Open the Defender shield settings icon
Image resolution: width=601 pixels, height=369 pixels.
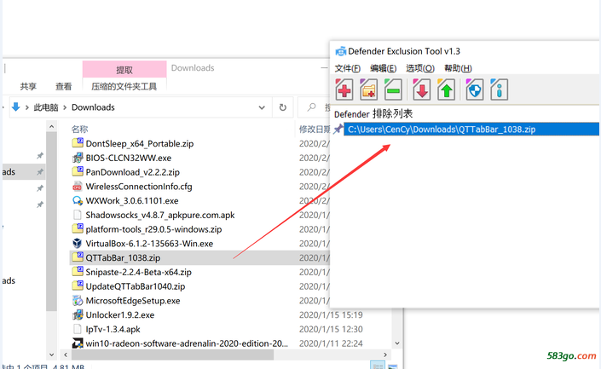474,89
